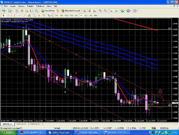Click the Default profile status entry
Image resolution: width=179 pixels, height=135 pixels.
click(57, 128)
